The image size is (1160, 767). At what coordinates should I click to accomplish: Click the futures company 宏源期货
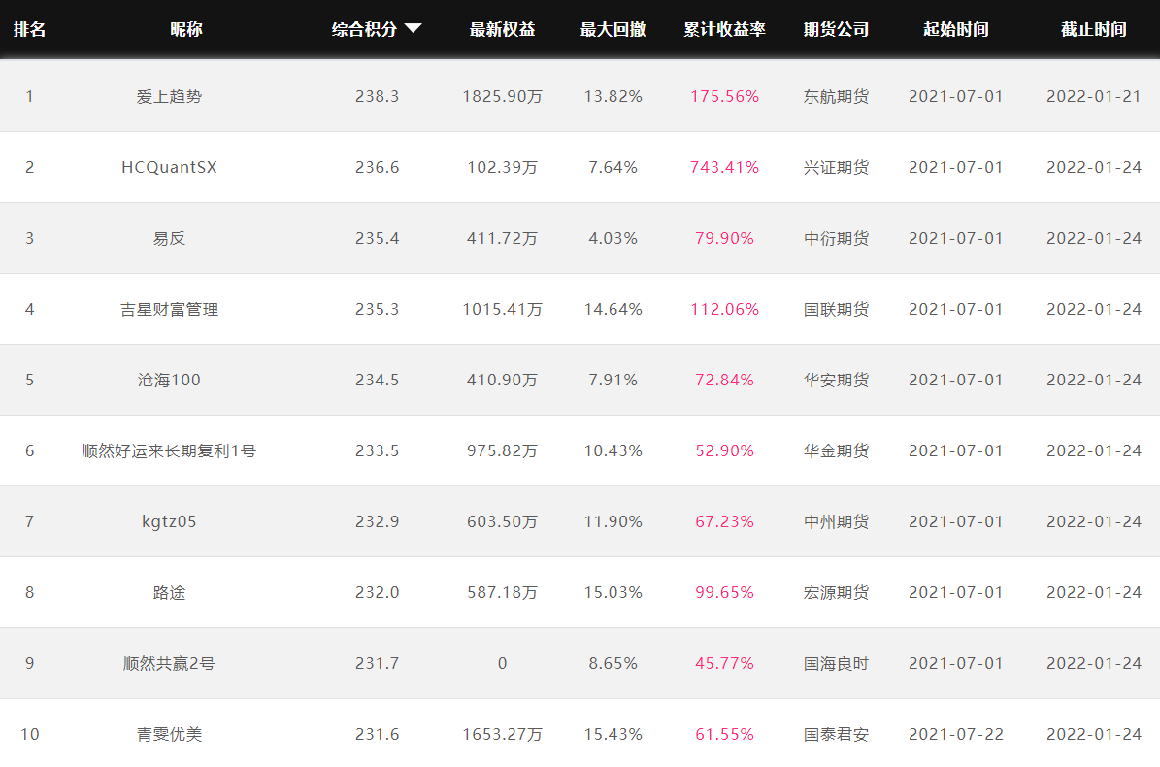(x=836, y=592)
